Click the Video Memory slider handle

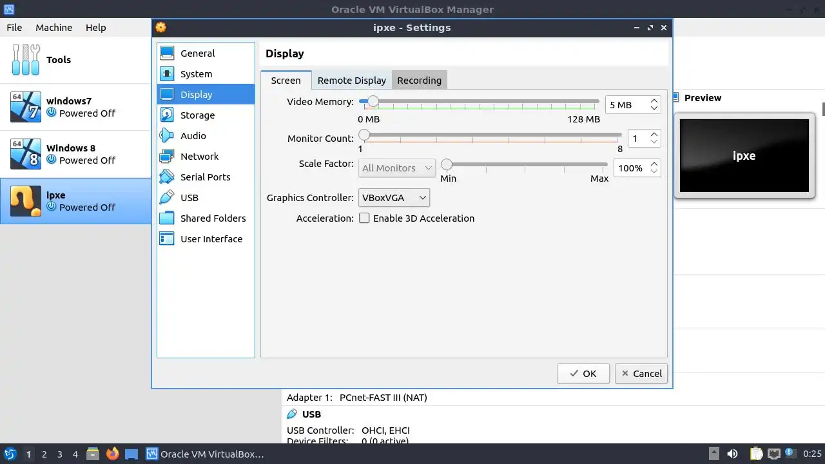(373, 101)
